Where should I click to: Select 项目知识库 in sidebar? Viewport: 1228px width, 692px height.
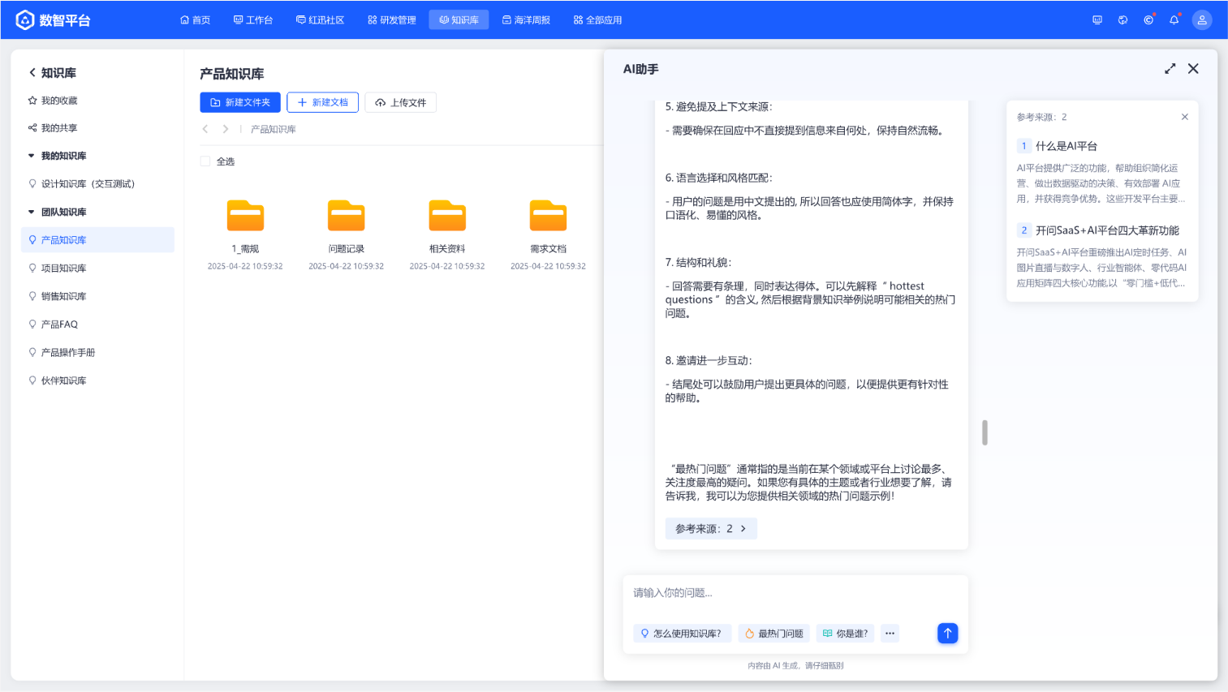point(97,269)
